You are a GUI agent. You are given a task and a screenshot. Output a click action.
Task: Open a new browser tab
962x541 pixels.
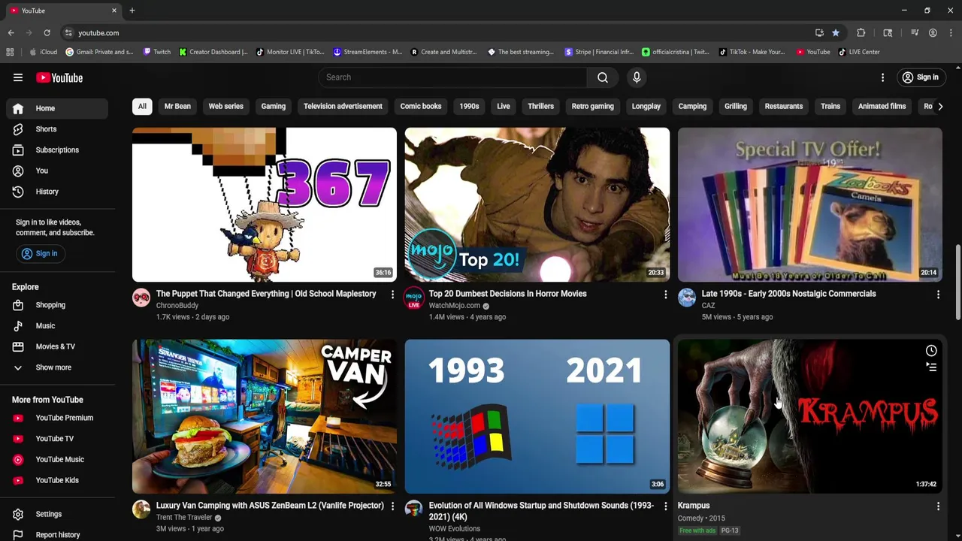[x=132, y=11]
